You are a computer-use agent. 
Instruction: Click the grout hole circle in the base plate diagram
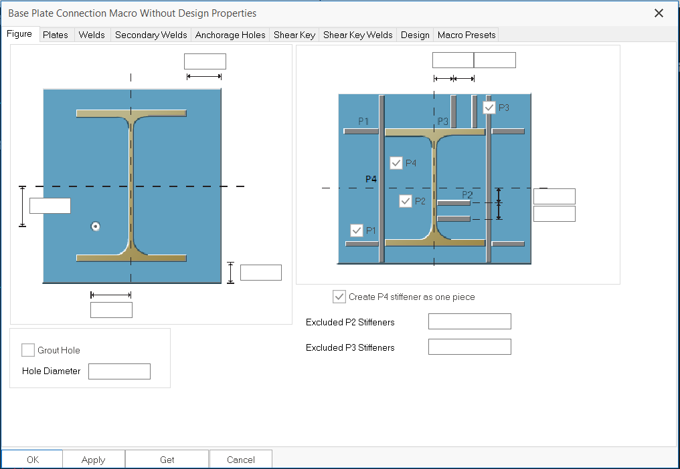(96, 226)
